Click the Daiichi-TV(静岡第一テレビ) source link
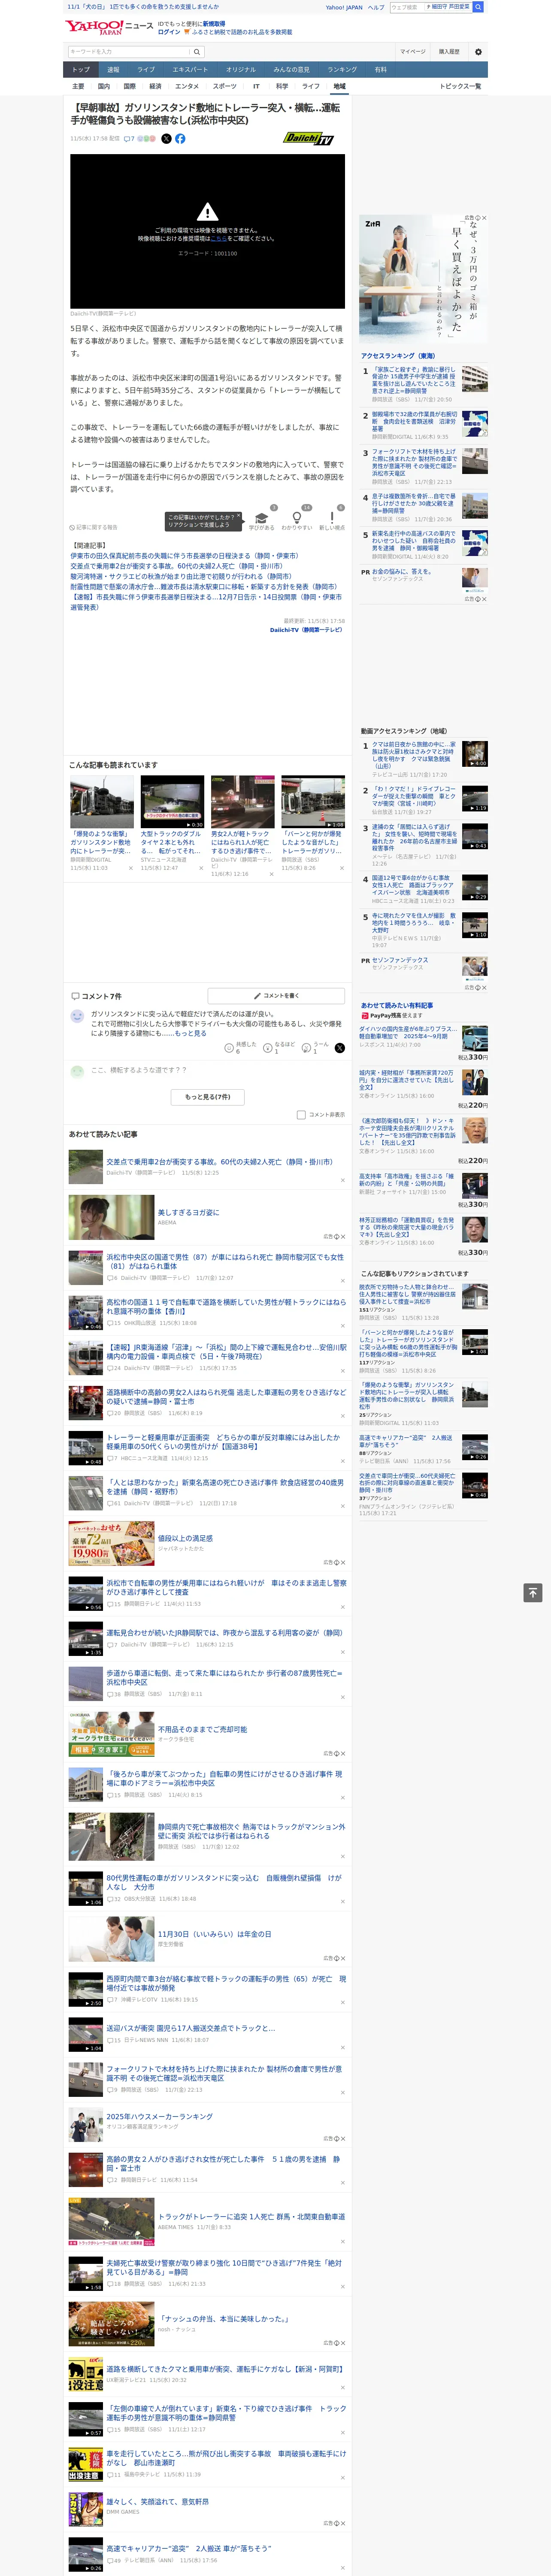This screenshot has width=551, height=2576. point(306,630)
